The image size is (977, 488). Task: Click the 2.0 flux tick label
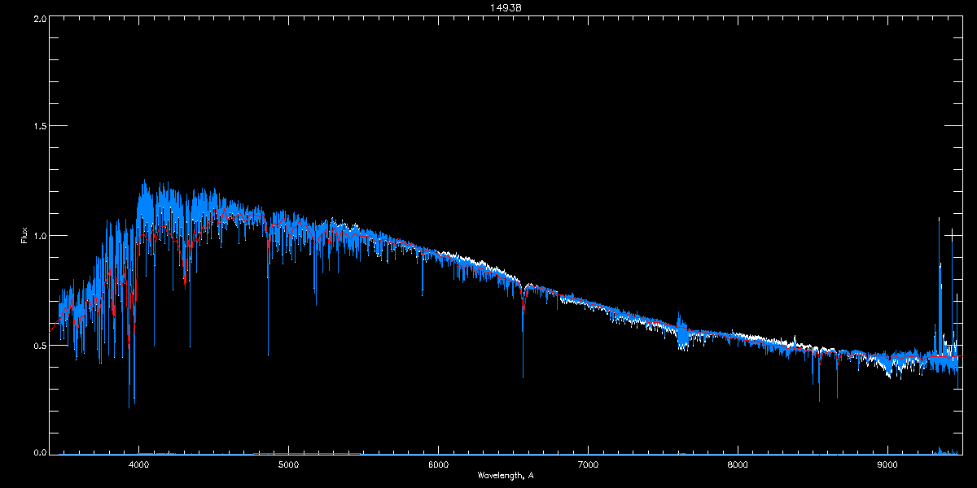pyautogui.click(x=39, y=17)
